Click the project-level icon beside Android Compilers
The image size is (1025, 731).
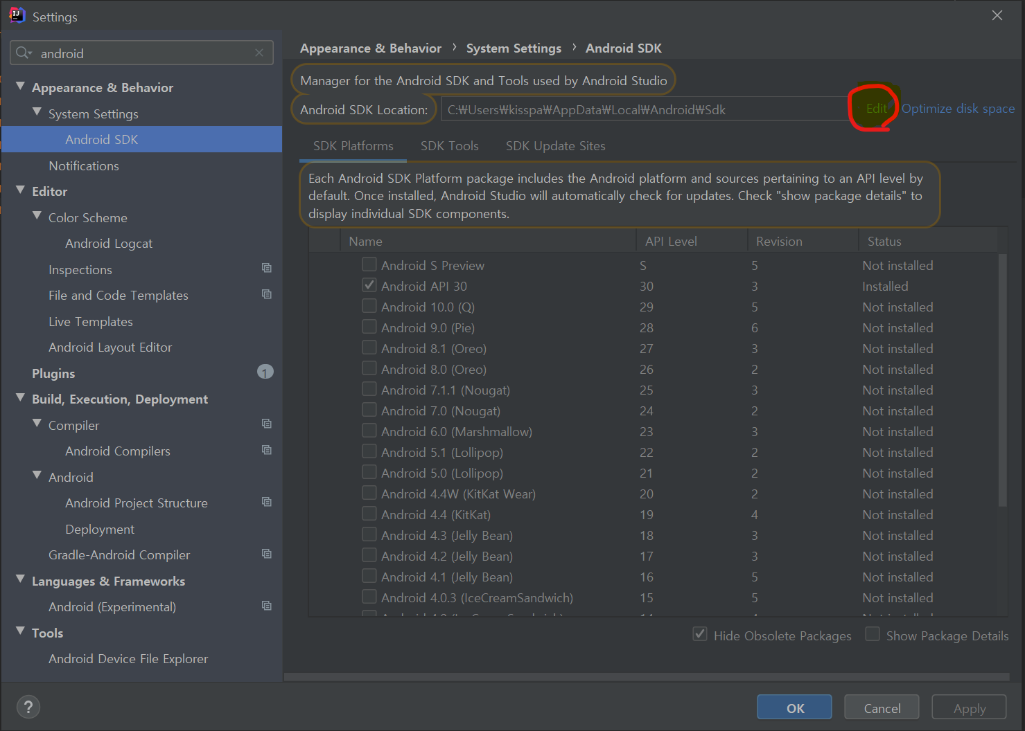(266, 450)
